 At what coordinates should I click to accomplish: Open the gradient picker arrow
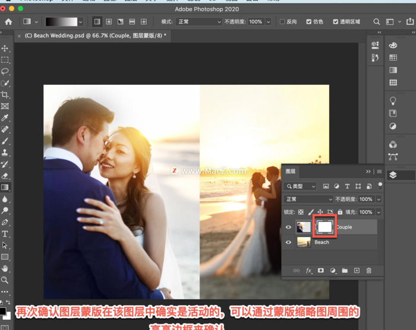pos(81,22)
